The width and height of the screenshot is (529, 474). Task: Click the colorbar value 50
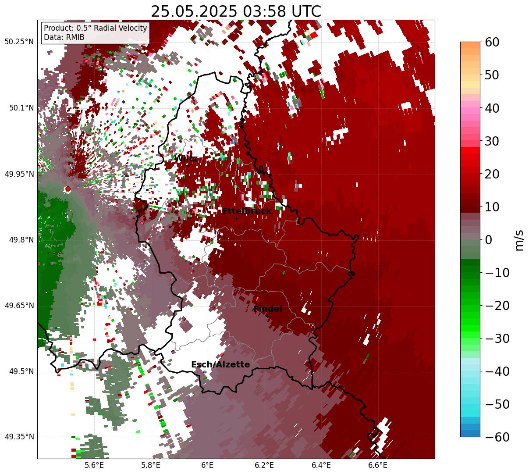[492, 75]
